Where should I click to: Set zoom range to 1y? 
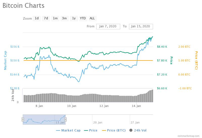[74, 18]
